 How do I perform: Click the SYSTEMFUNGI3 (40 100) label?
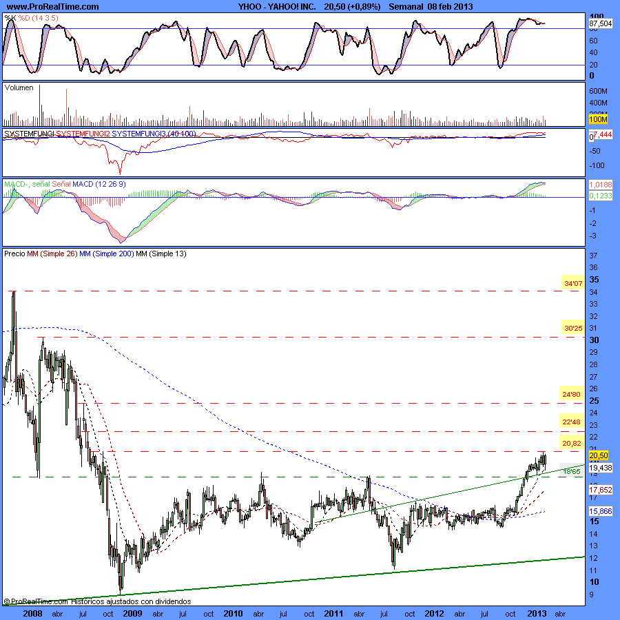(x=154, y=134)
